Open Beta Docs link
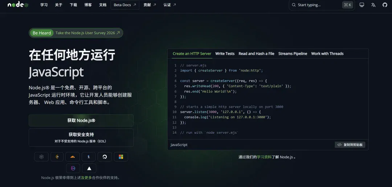Viewport: 392px width, 187px height. [x=125, y=5]
